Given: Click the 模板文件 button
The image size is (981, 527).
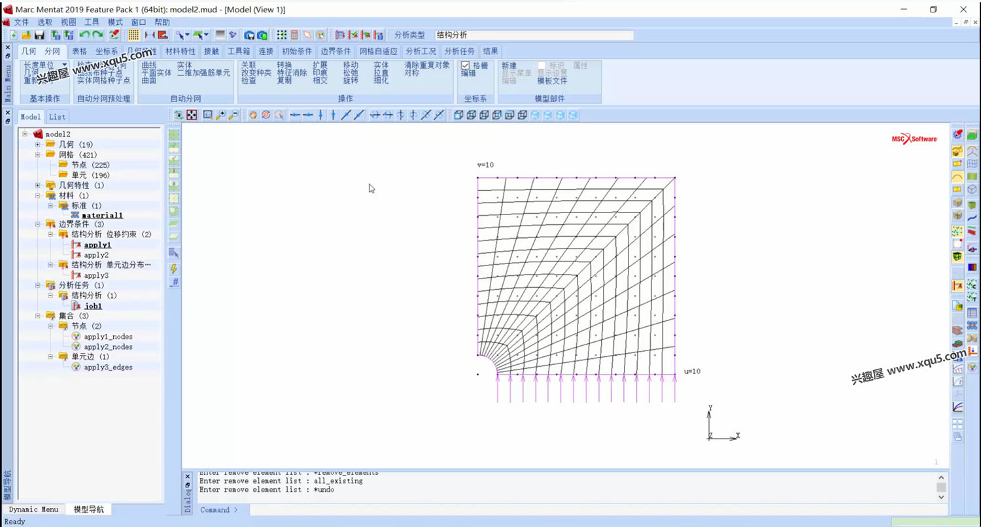Looking at the screenshot, I should click(x=552, y=81).
